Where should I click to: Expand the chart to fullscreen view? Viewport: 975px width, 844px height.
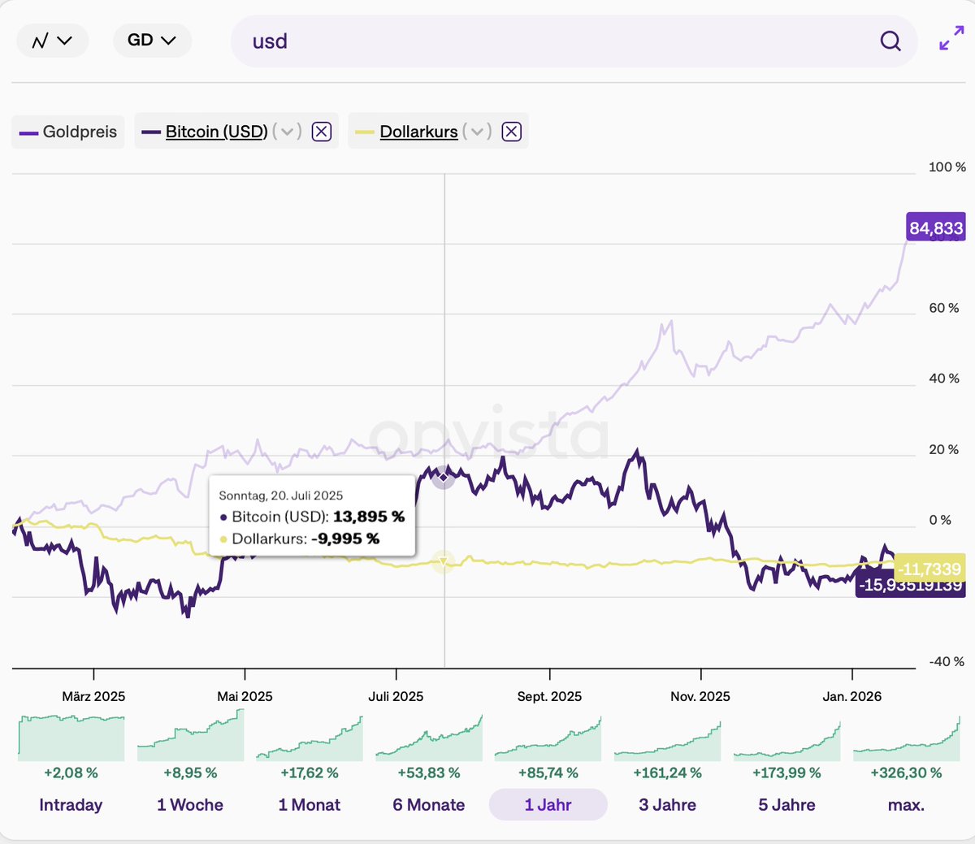pyautogui.click(x=950, y=40)
